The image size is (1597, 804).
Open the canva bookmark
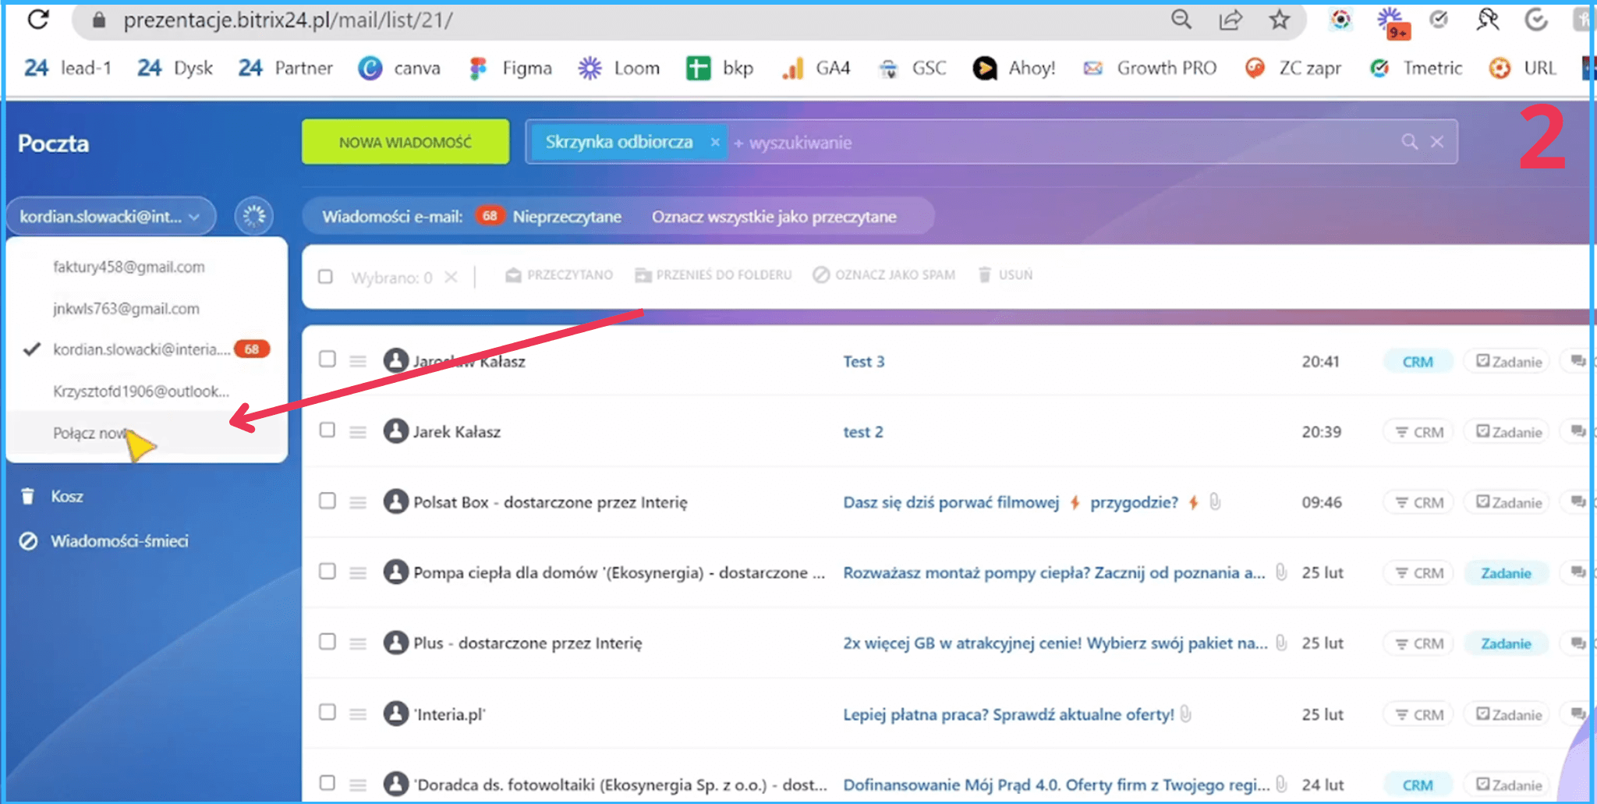click(399, 69)
